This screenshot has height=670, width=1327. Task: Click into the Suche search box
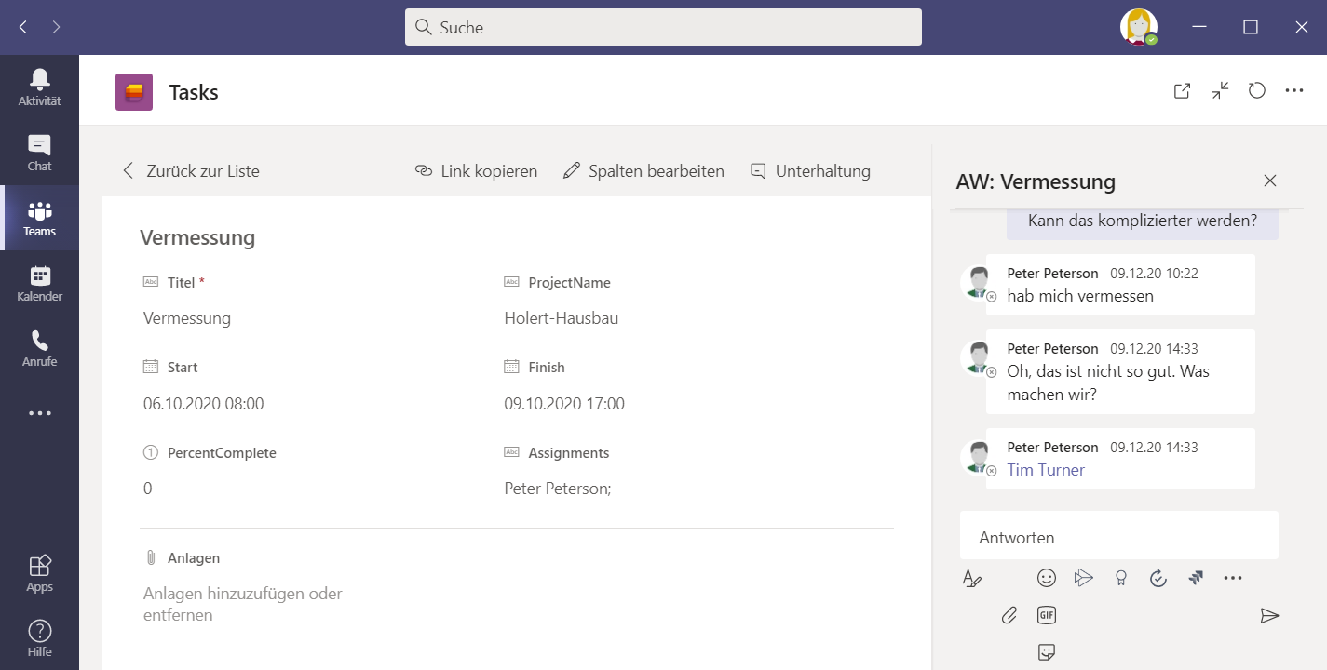tap(663, 27)
